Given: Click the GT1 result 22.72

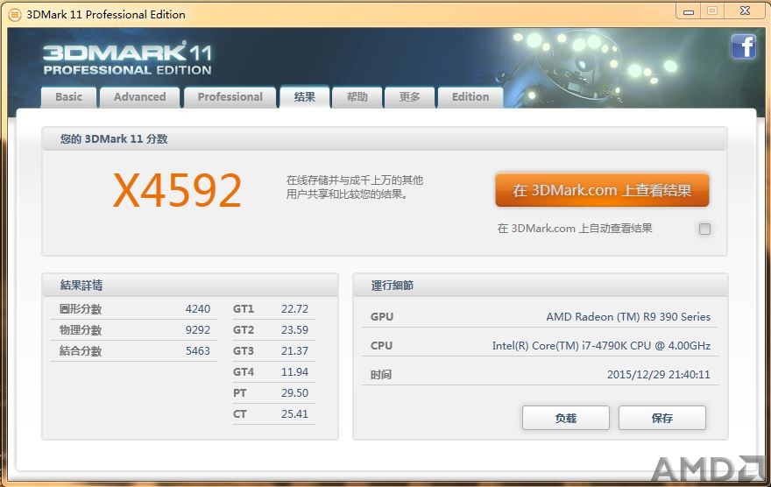Looking at the screenshot, I should click(294, 309).
